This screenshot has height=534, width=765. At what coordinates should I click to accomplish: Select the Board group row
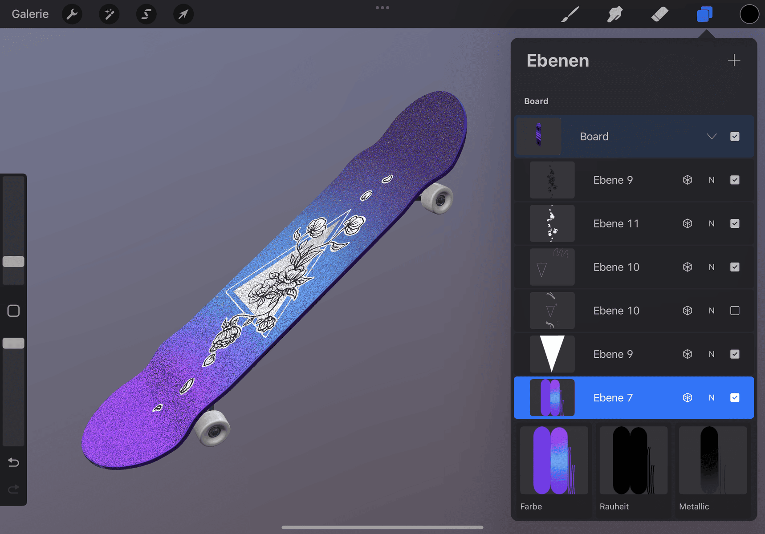[x=634, y=137]
